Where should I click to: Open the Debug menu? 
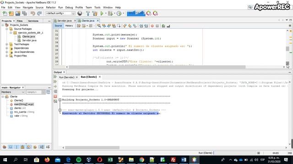[69, 7]
